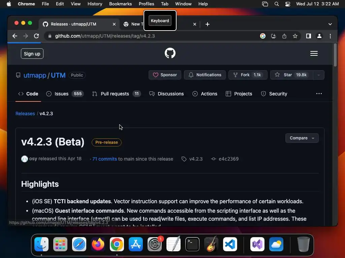Open the Bookmarks menu

[120, 4]
